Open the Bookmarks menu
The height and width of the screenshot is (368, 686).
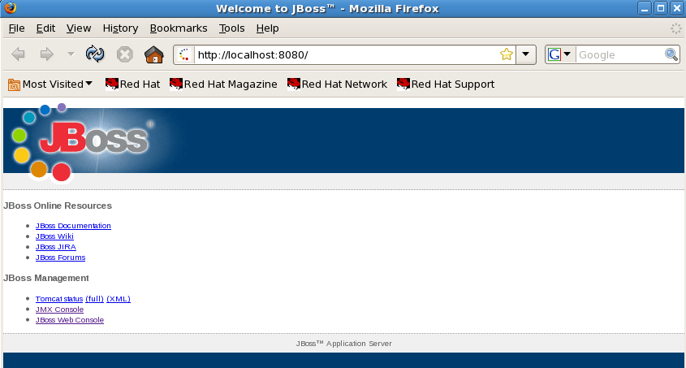pyautogui.click(x=179, y=28)
